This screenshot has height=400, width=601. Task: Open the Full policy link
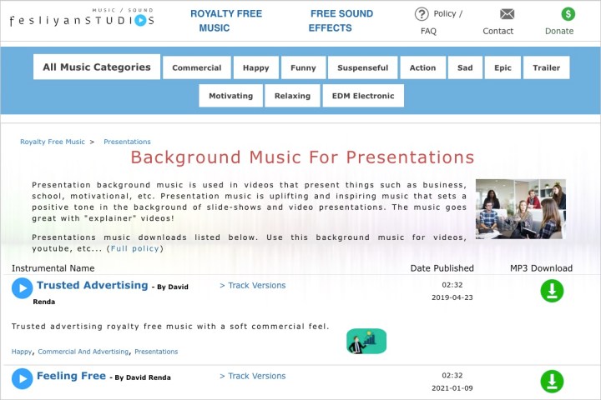134,248
